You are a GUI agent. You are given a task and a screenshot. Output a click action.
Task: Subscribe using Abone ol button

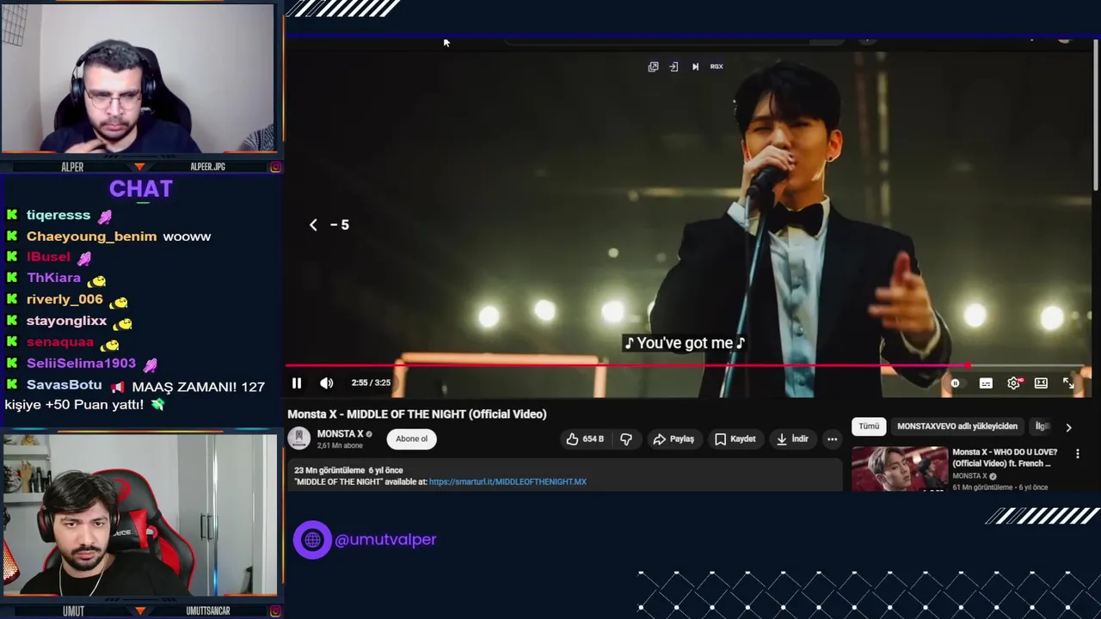(x=411, y=438)
